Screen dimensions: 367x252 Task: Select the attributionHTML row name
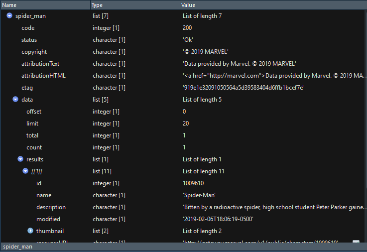pyautogui.click(x=43, y=76)
